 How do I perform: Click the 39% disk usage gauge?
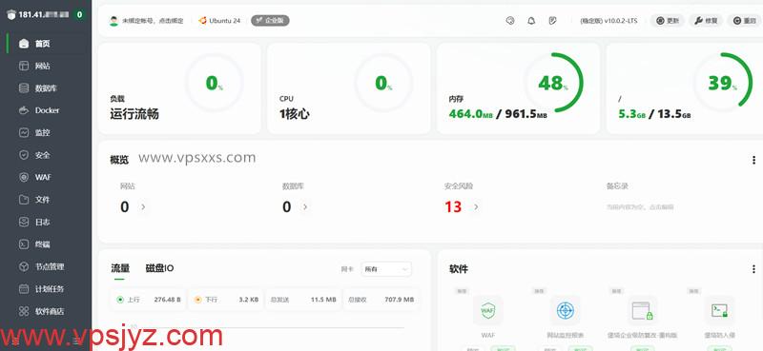723,84
